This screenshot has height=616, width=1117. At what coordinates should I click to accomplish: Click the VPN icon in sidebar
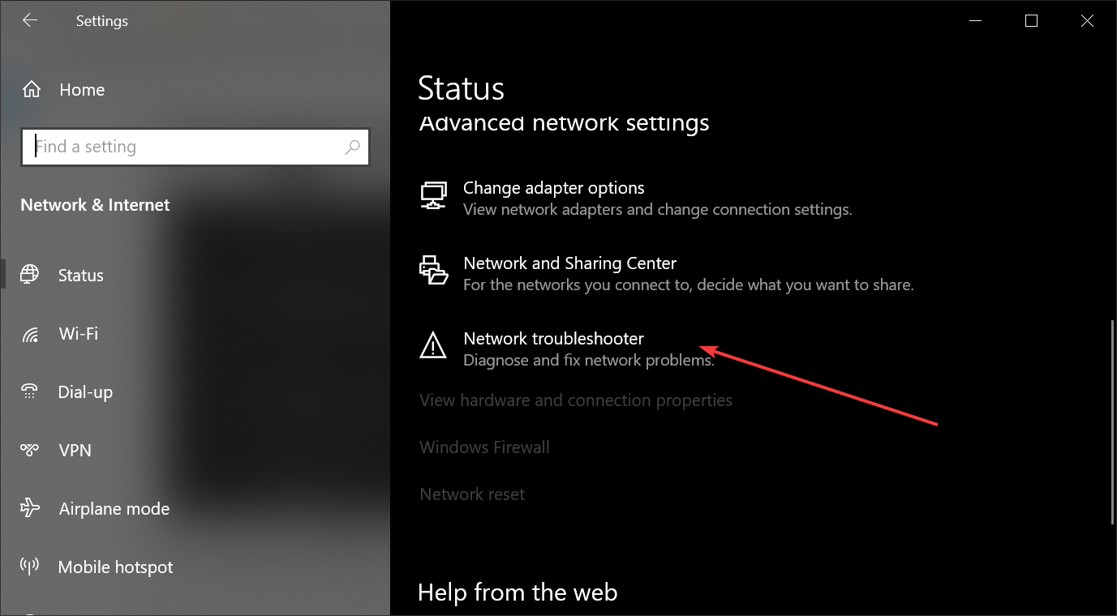[30, 451]
